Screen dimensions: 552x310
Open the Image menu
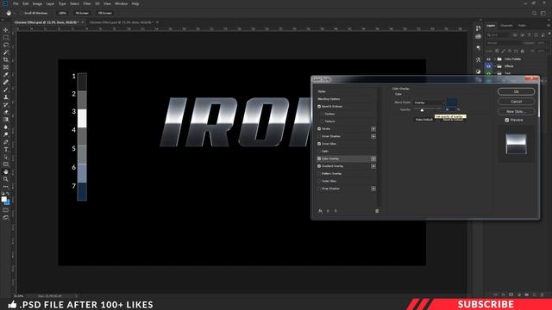(37, 3)
